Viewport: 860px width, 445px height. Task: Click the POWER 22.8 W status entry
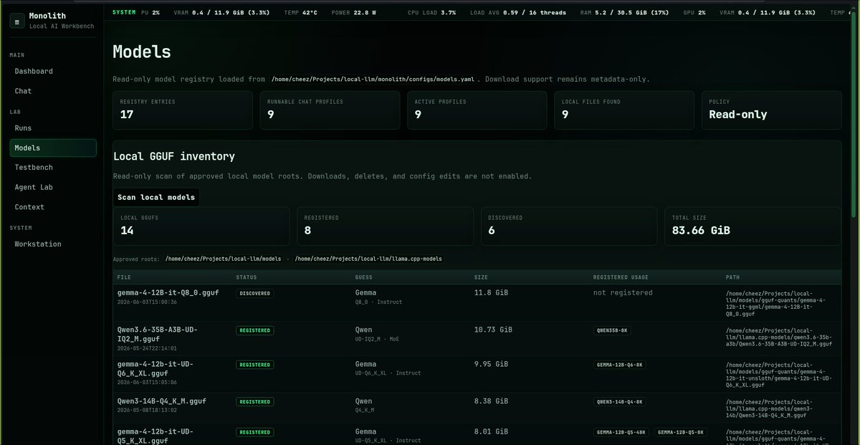pos(355,12)
